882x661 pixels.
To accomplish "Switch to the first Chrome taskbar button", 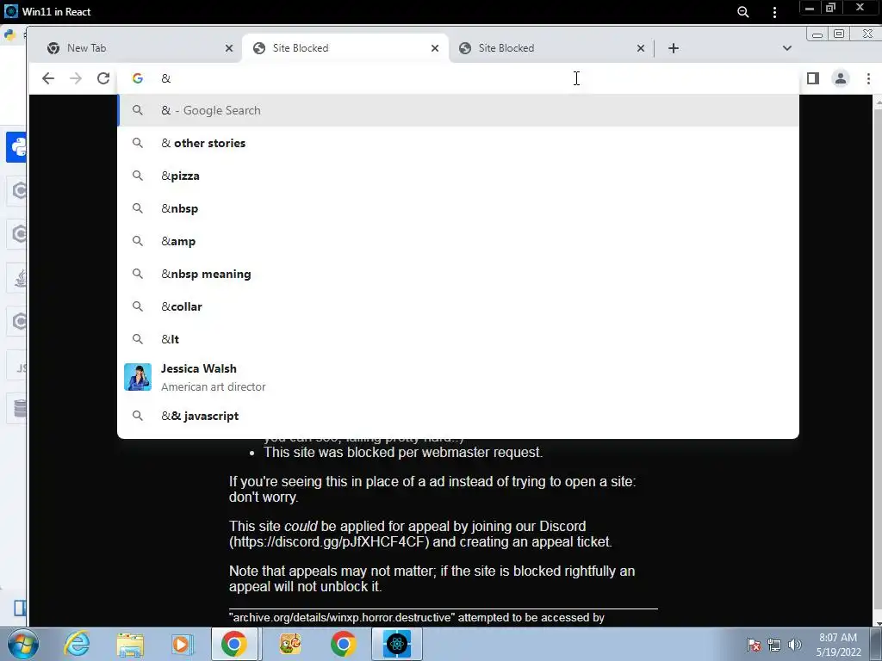I will [x=234, y=644].
